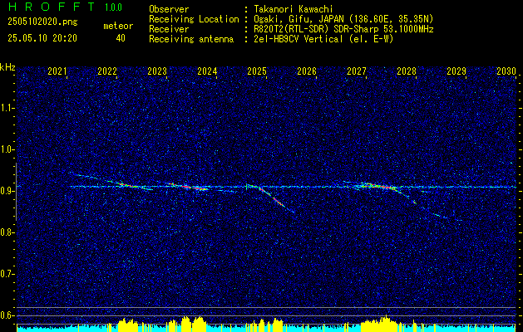Image resolution: width=523 pixels, height=332 pixels.
Task: Click the 1.1 kHz axis label
Action: coord(7,108)
